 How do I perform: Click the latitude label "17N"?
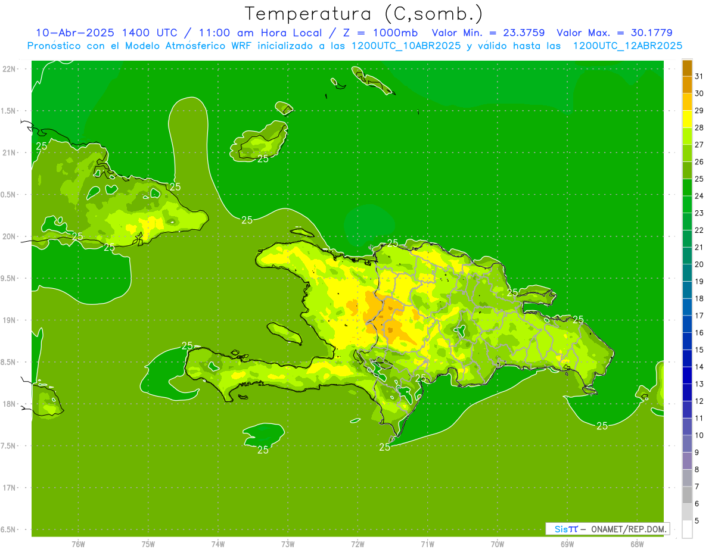[9, 488]
